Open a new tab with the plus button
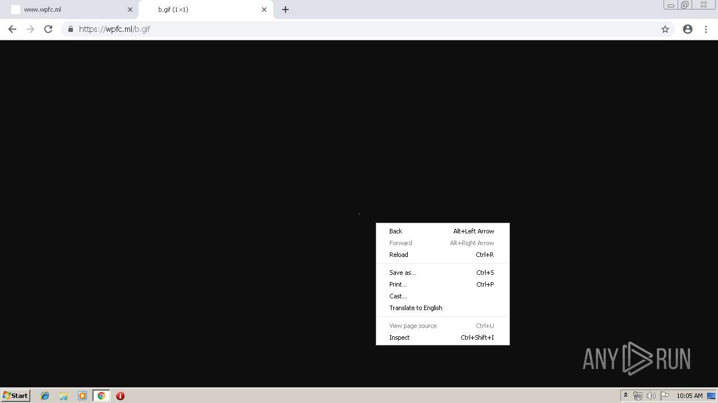718x403 pixels. [286, 10]
